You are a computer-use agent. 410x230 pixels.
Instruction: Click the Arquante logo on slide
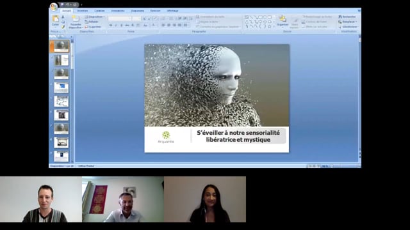[166, 137]
